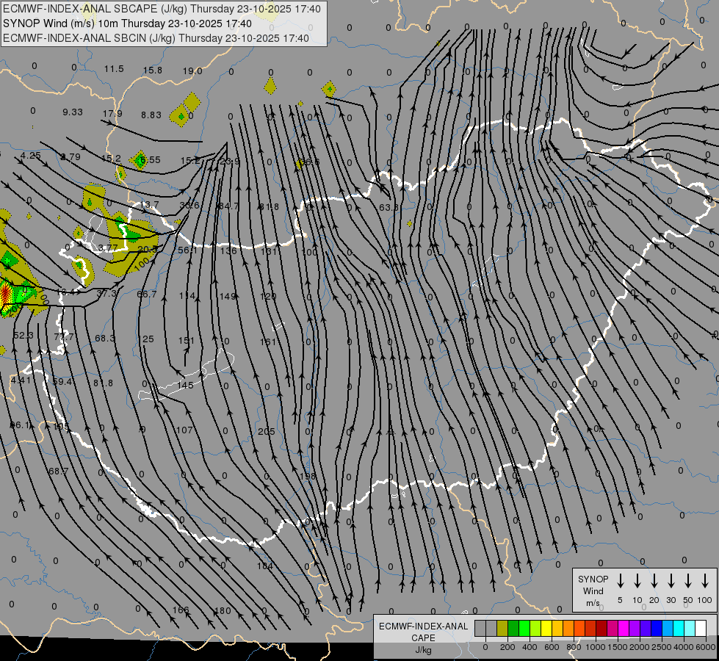Click the grid value 3.77
The height and width of the screenshot is (661, 719).
tap(108, 248)
